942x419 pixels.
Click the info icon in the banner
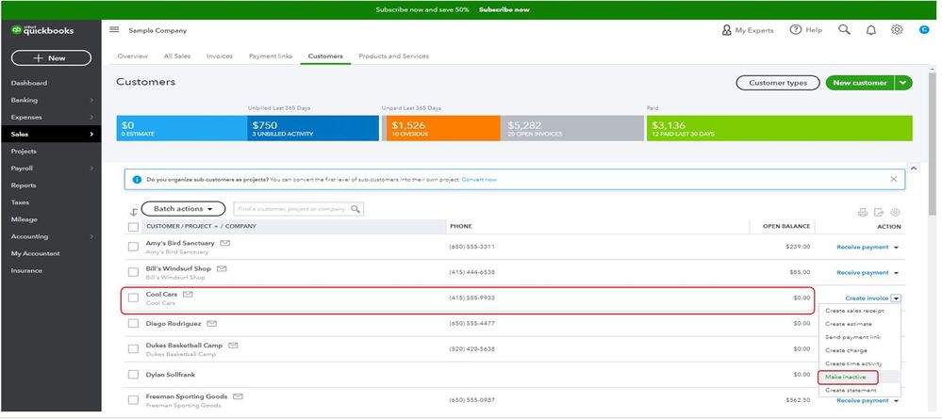coord(137,180)
